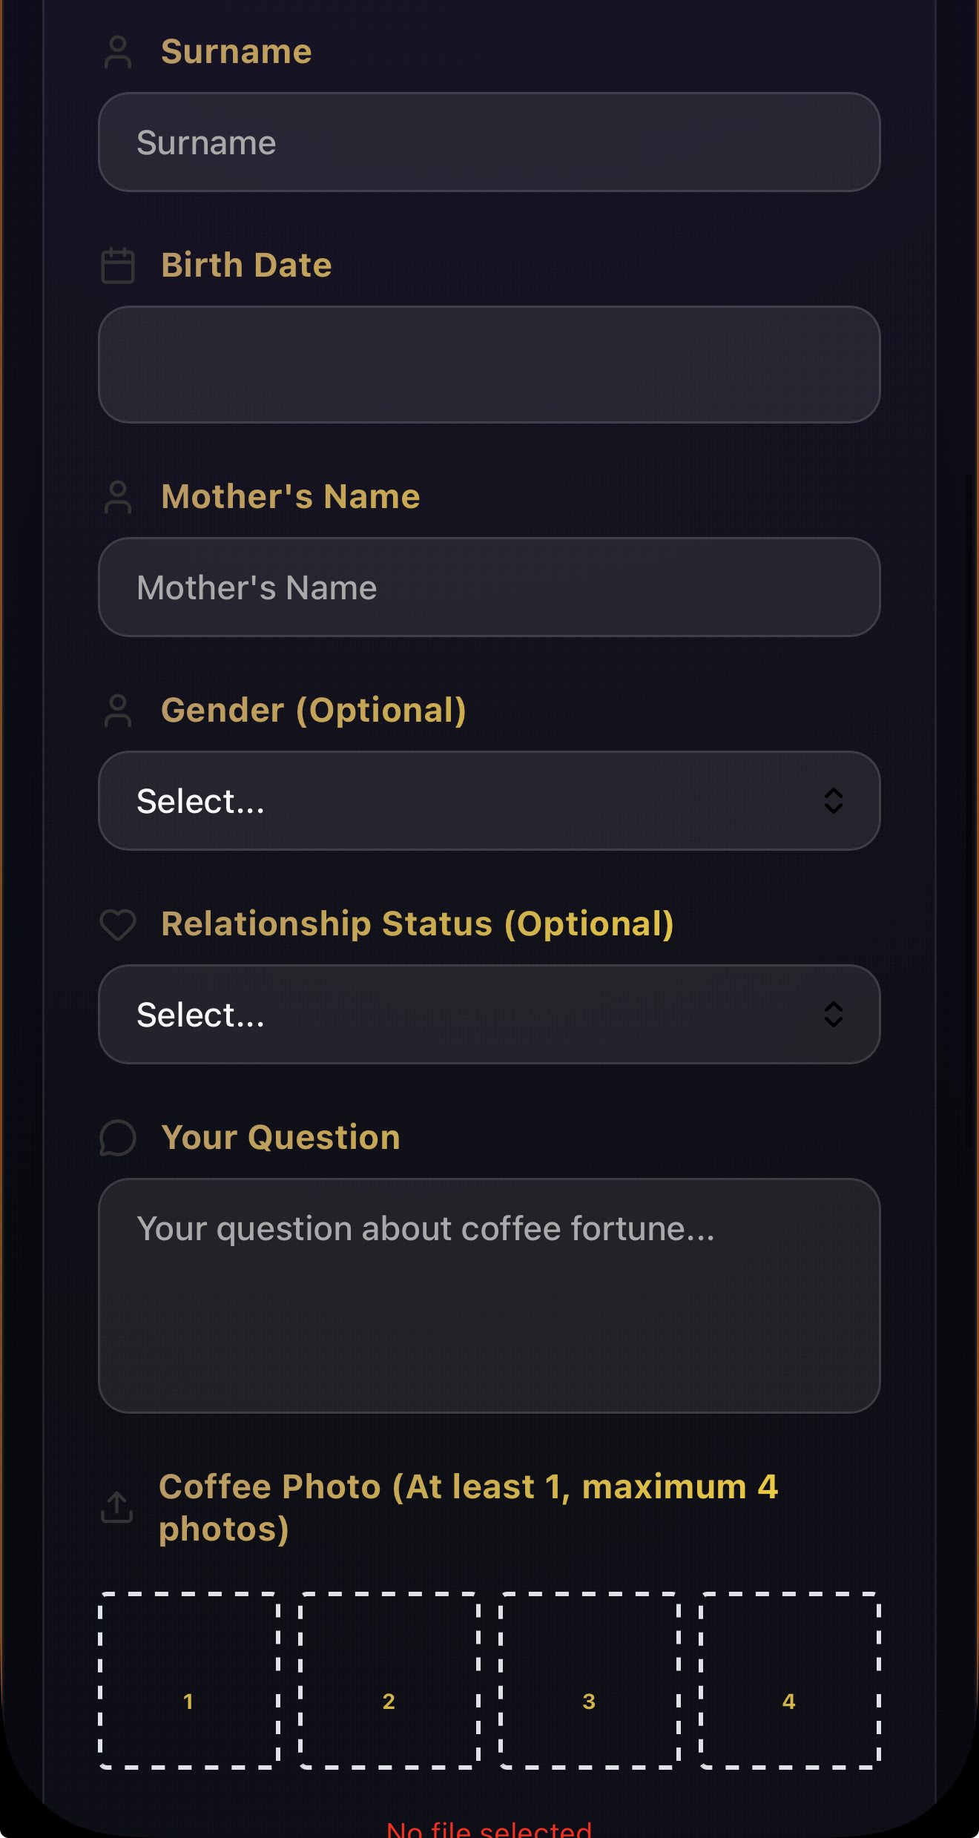Image resolution: width=979 pixels, height=1838 pixels.
Task: Click the speech bubble icon near Your Question
Action: click(117, 1138)
